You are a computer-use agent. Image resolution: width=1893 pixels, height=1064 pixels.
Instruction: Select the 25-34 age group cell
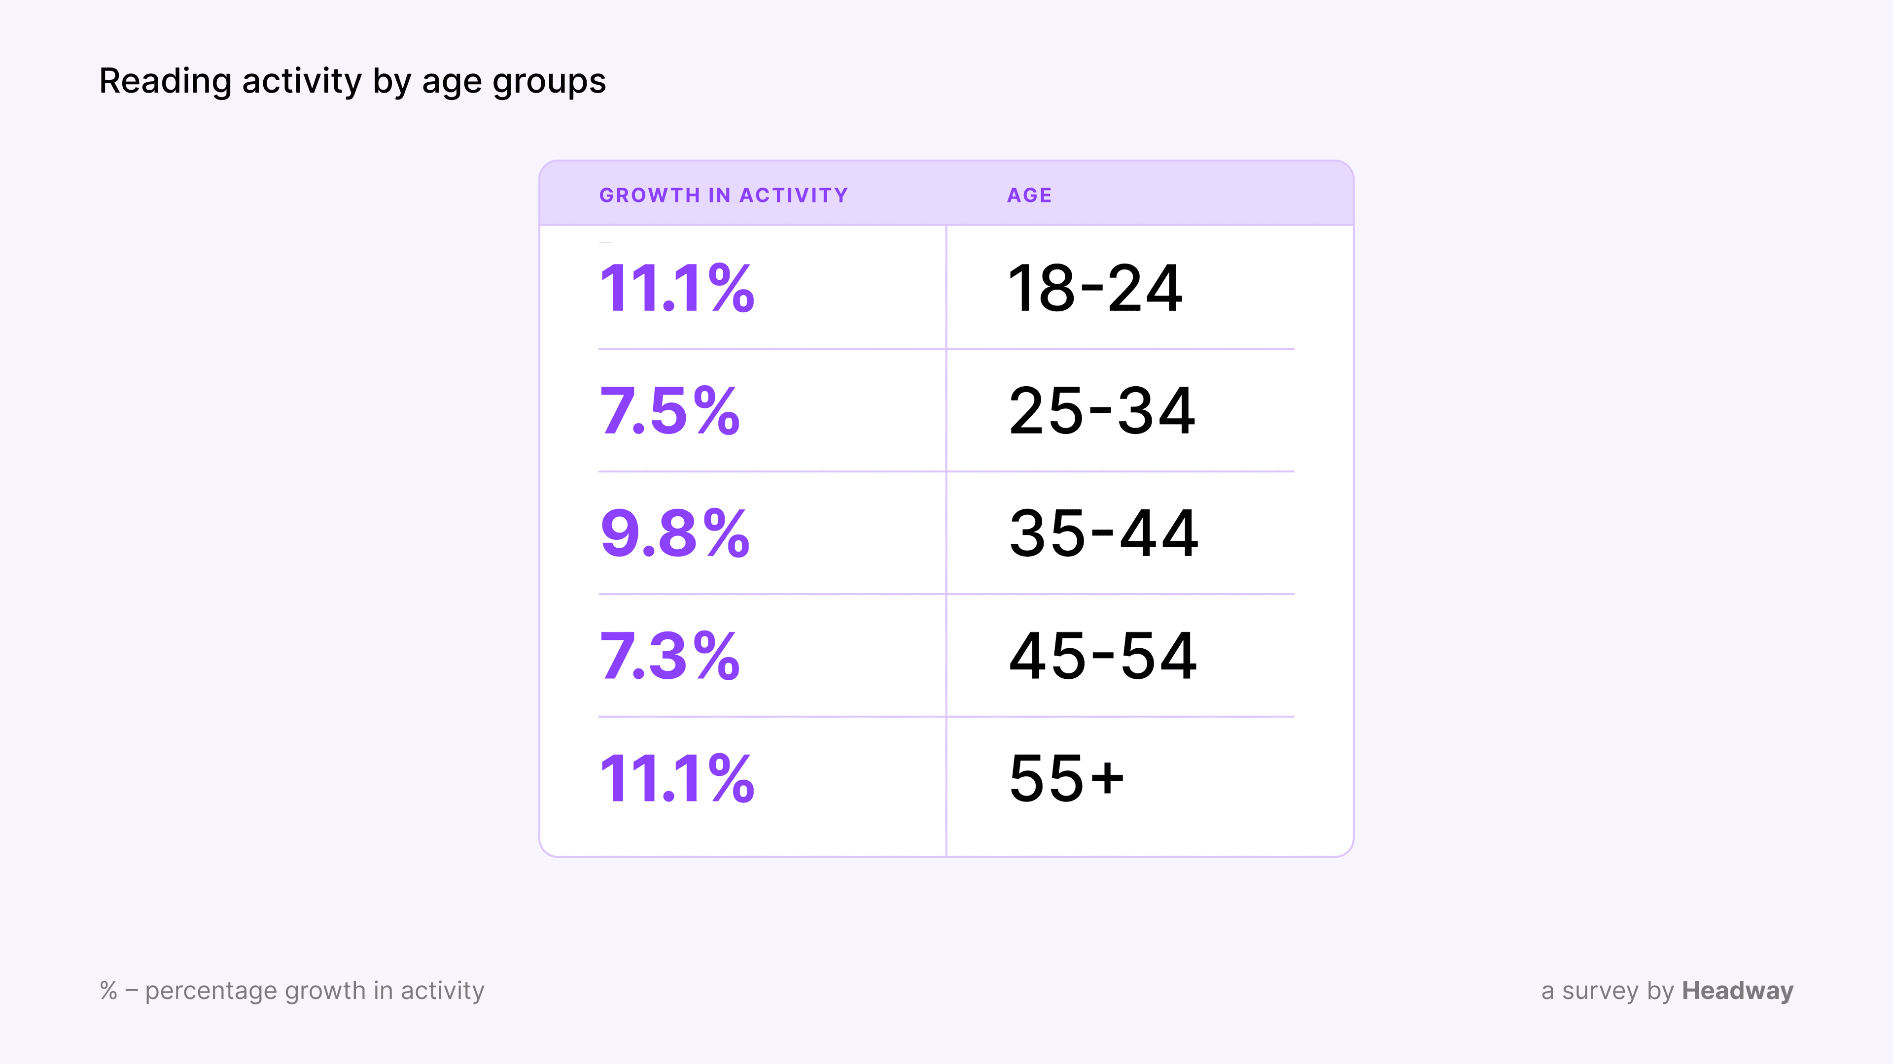coord(1102,411)
